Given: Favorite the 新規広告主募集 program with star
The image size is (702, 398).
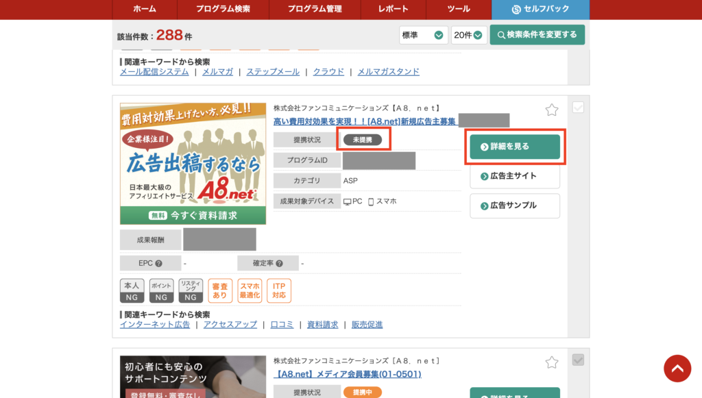Looking at the screenshot, I should pos(552,110).
